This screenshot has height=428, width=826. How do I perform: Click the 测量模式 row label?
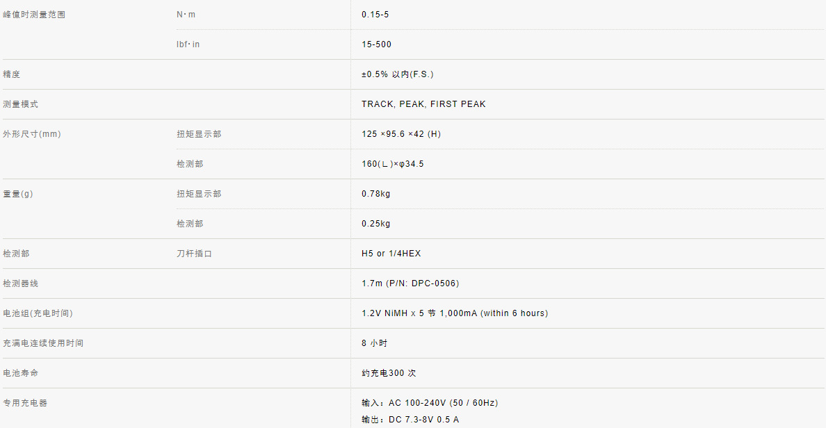click(20, 104)
